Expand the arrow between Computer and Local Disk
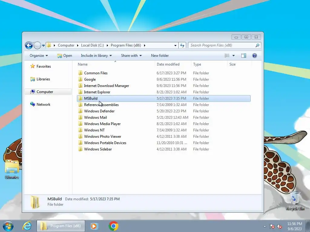This screenshot has height=232, width=310. click(78, 45)
